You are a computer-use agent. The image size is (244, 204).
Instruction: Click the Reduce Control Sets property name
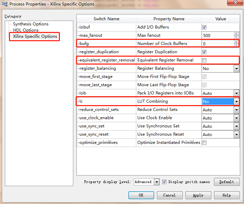pyautogui.click(x=157, y=110)
